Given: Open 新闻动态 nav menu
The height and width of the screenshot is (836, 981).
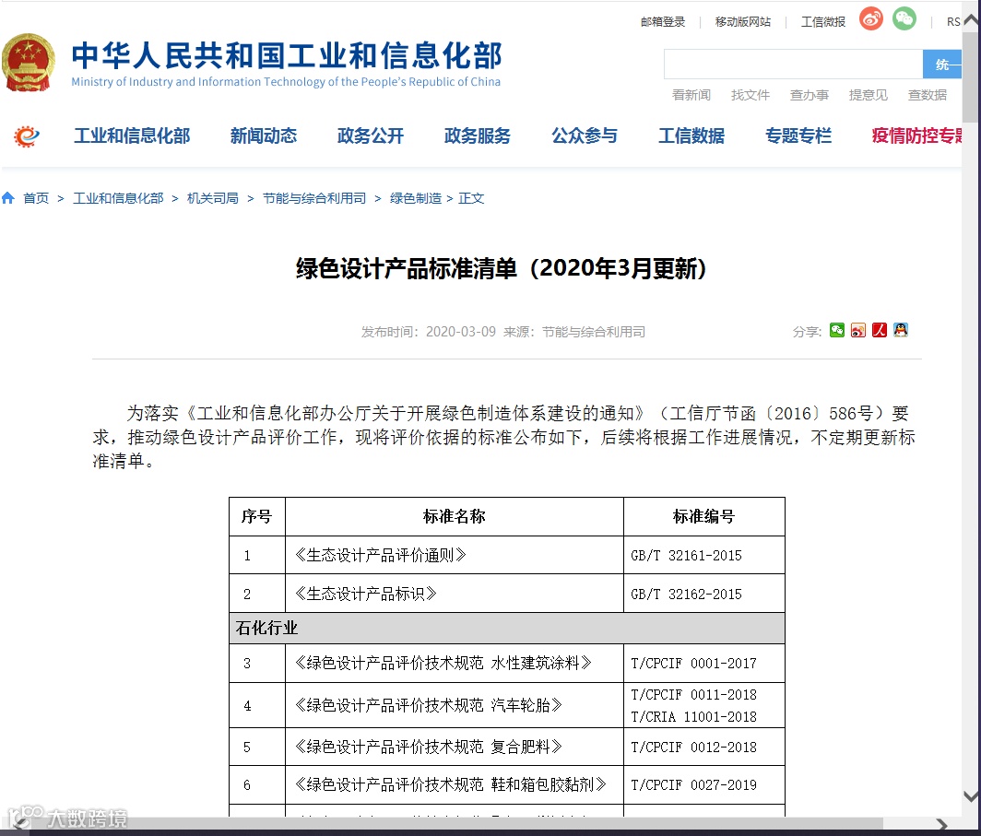Looking at the screenshot, I should click(264, 135).
